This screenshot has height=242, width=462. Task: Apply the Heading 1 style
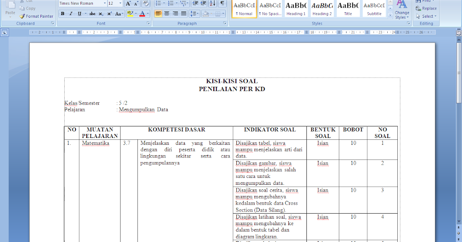click(x=296, y=9)
